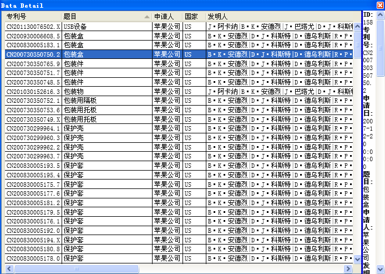Select row CN200830005177.6
This screenshot has height=274, width=385.
tap(179, 193)
